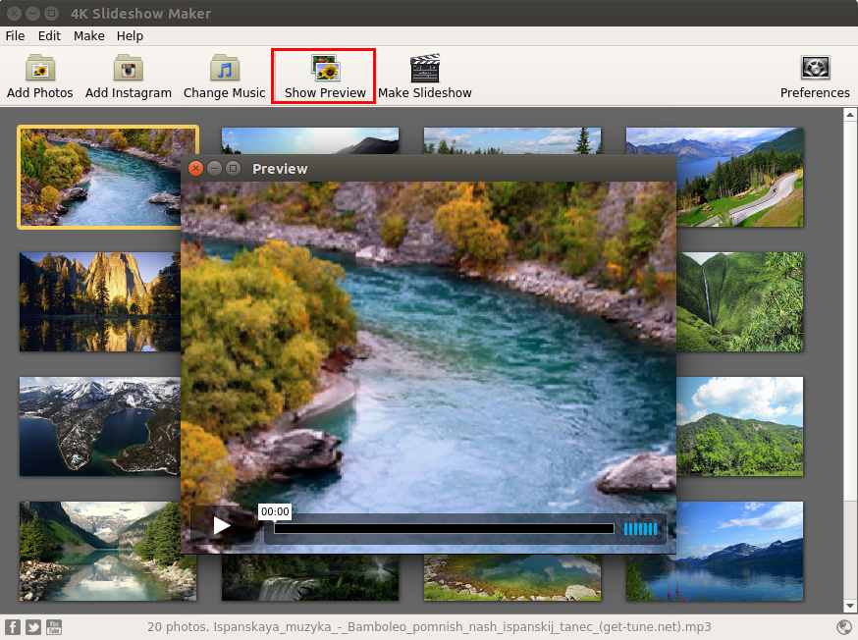858x640 pixels.
Task: Click the Show Preview toolbar button
Action: 325,77
